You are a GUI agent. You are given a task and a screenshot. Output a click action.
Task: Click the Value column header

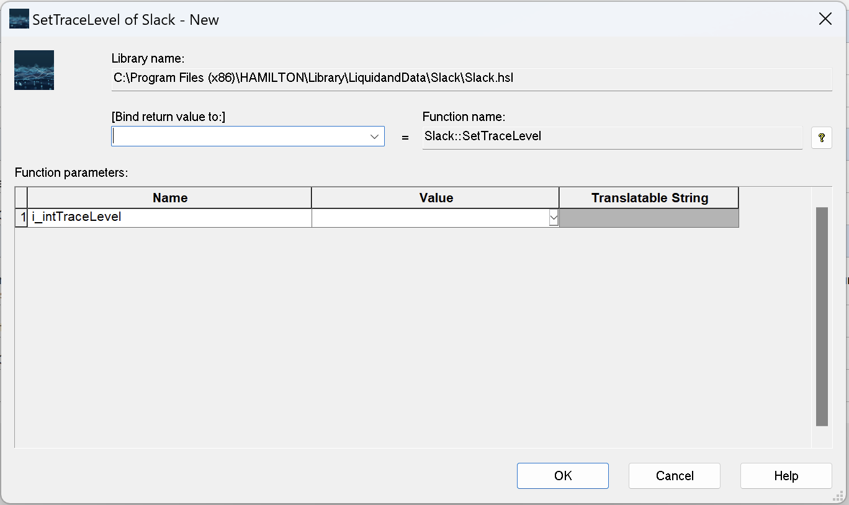point(436,198)
